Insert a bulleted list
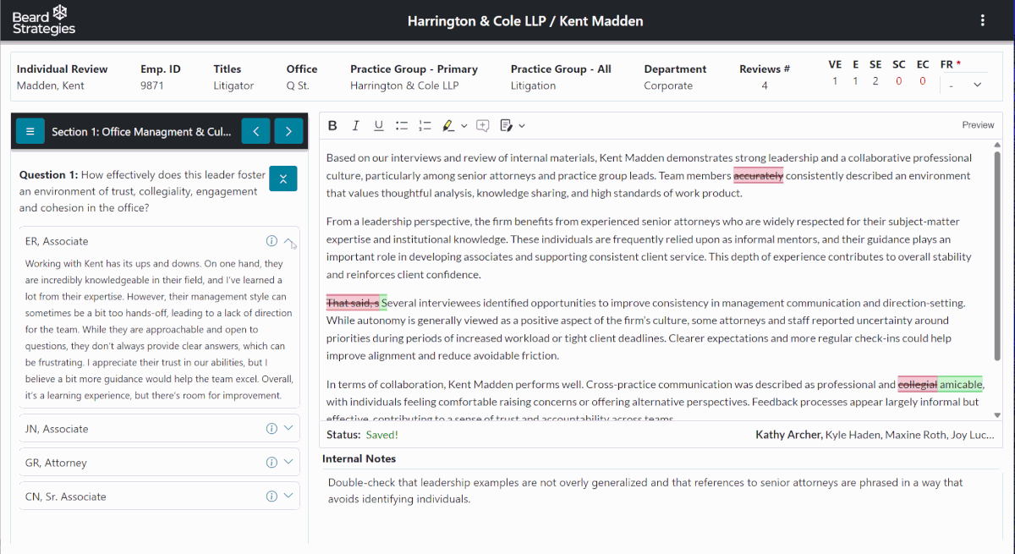Image resolution: width=1015 pixels, height=554 pixels. [x=402, y=125]
